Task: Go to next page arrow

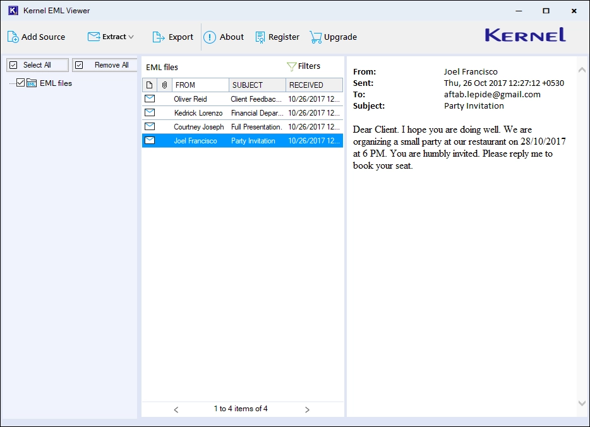Action: tap(307, 410)
